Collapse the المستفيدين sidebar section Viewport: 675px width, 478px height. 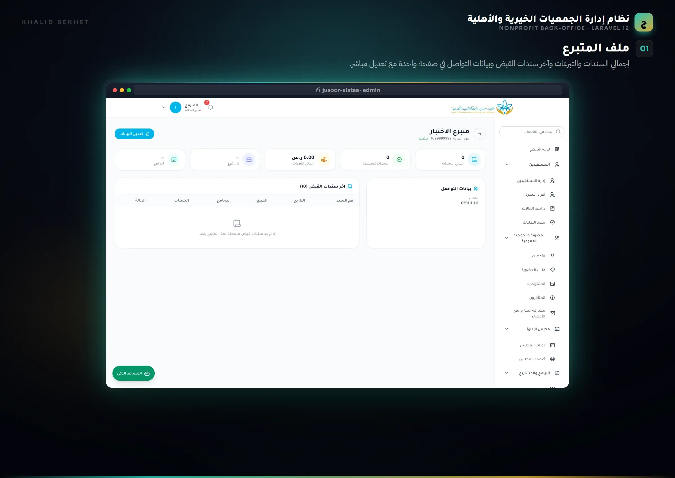[x=507, y=164]
